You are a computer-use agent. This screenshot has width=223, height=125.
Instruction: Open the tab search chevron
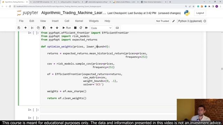[x=205, y=2]
